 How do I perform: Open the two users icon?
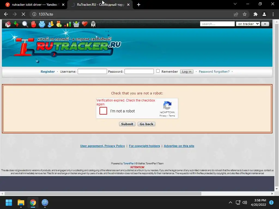click(50, 24)
